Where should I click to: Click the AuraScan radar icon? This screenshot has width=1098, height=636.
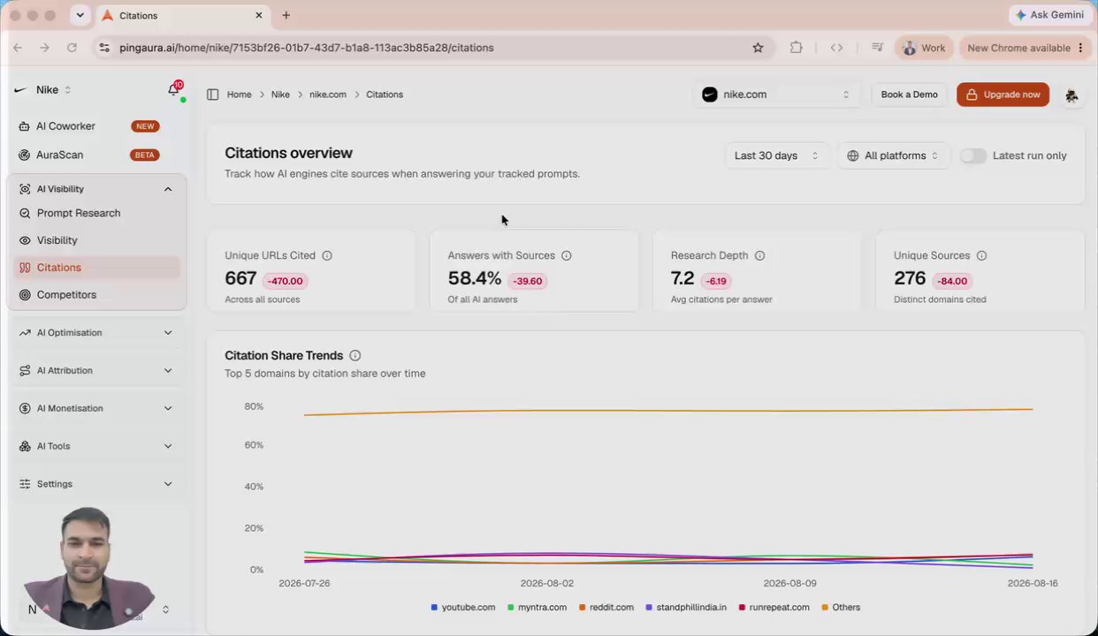point(24,155)
